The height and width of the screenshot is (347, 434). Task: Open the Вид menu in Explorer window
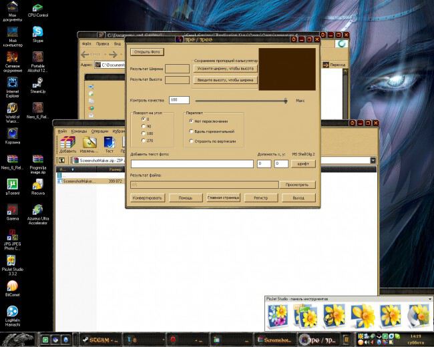118,44
